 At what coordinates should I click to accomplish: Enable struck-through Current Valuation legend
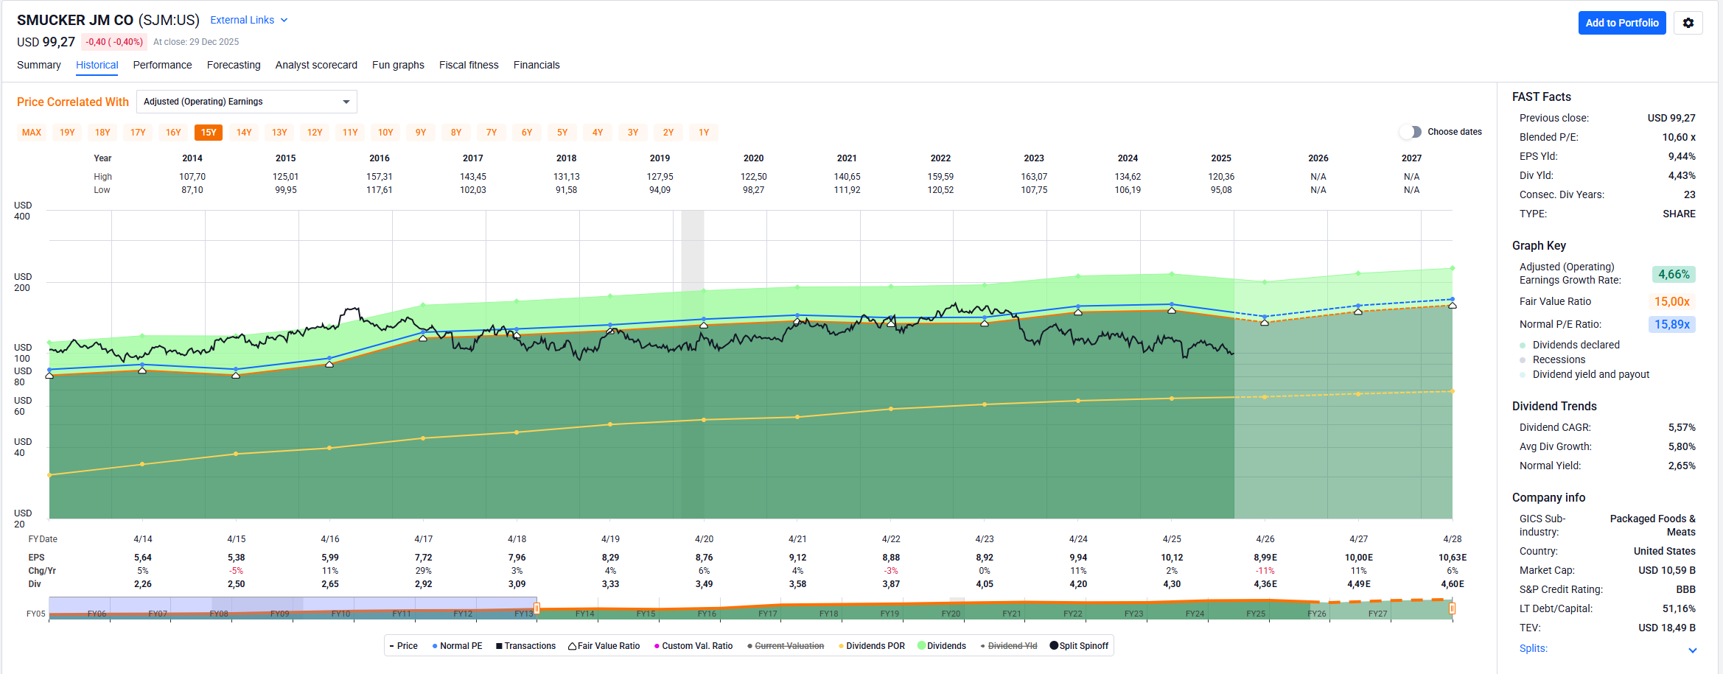pyautogui.click(x=786, y=646)
